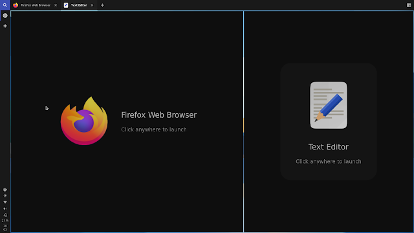Launch Firefox by clicking its logo
The image size is (414, 233).
click(84, 121)
